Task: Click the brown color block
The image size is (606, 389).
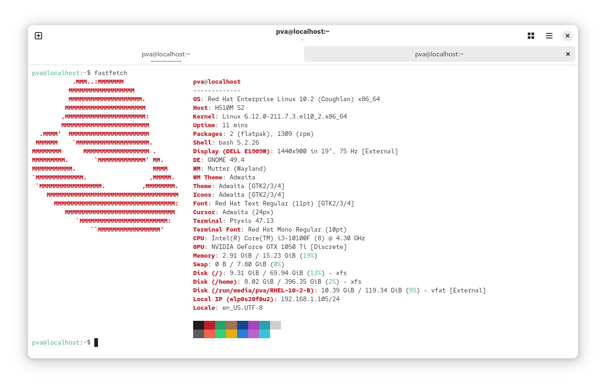Action: 232,325
